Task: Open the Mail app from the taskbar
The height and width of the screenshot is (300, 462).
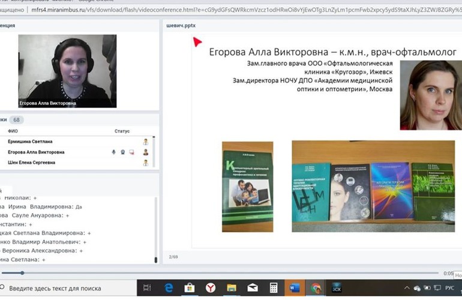Action: 253,287
